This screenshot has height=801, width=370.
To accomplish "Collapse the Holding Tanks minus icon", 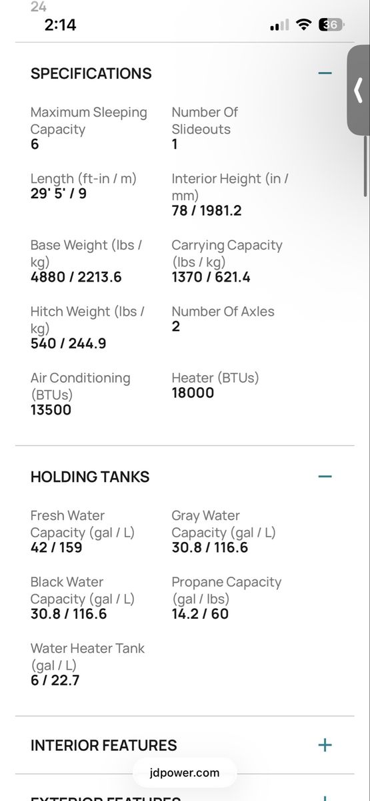I will [x=325, y=477].
